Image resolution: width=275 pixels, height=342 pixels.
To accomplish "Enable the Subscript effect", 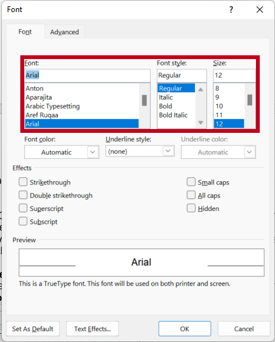I will click(x=23, y=221).
